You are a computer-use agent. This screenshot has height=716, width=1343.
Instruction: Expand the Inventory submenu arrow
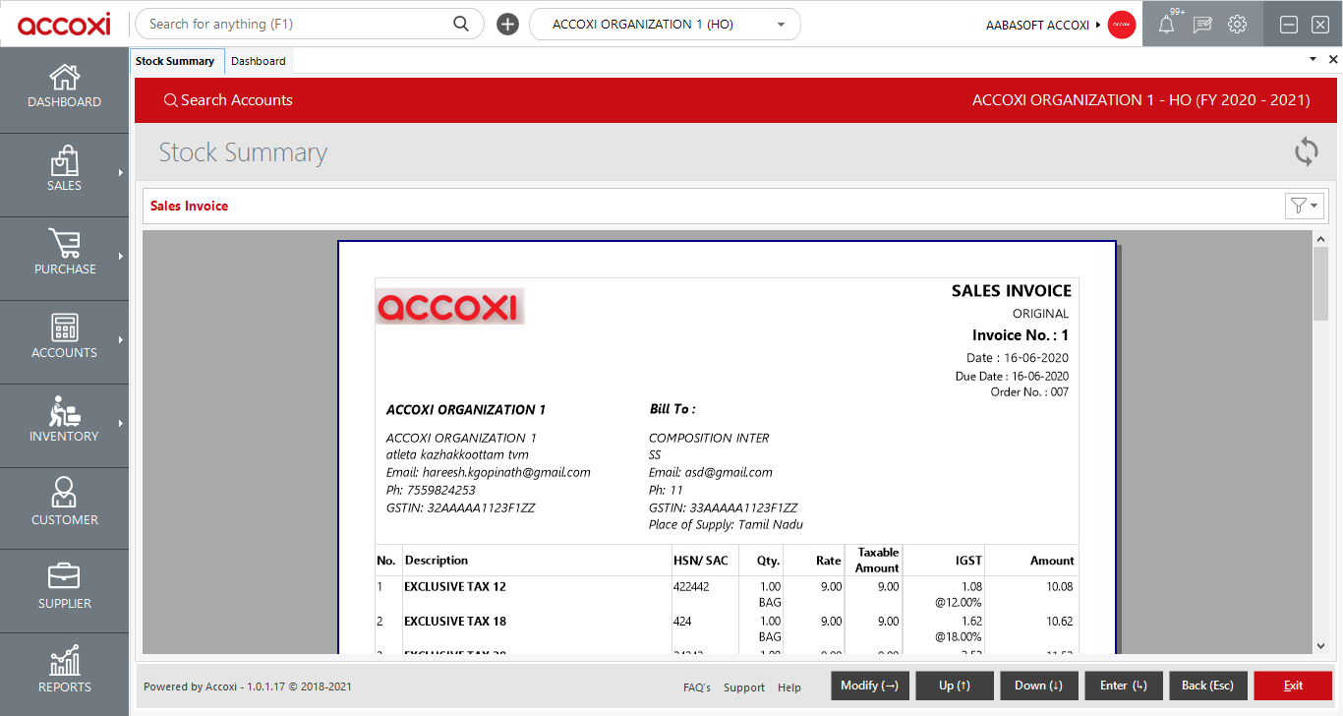[x=121, y=424]
